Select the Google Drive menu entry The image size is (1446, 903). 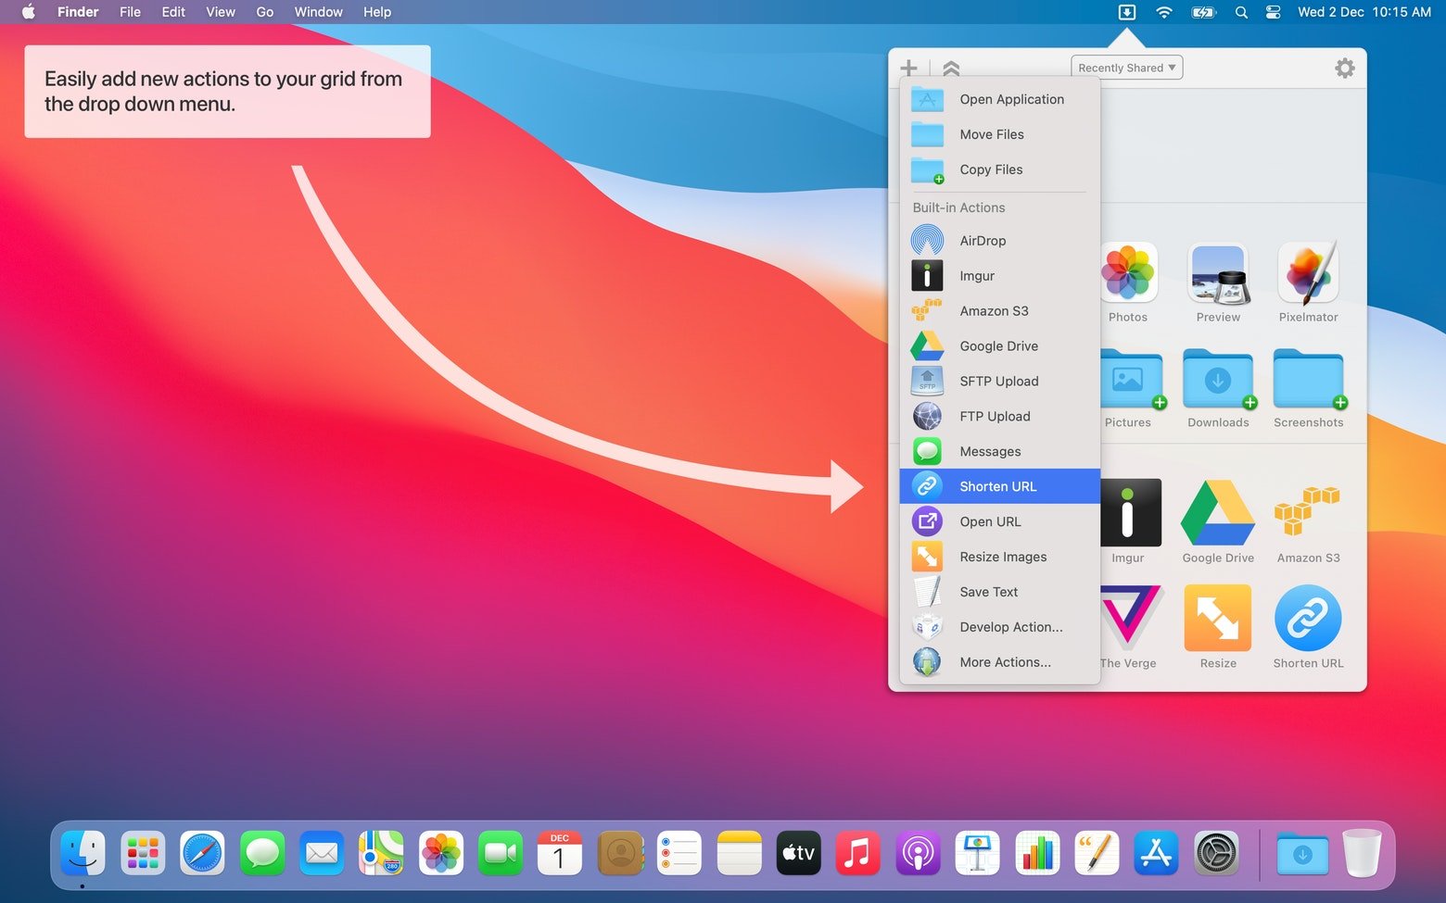click(x=998, y=346)
